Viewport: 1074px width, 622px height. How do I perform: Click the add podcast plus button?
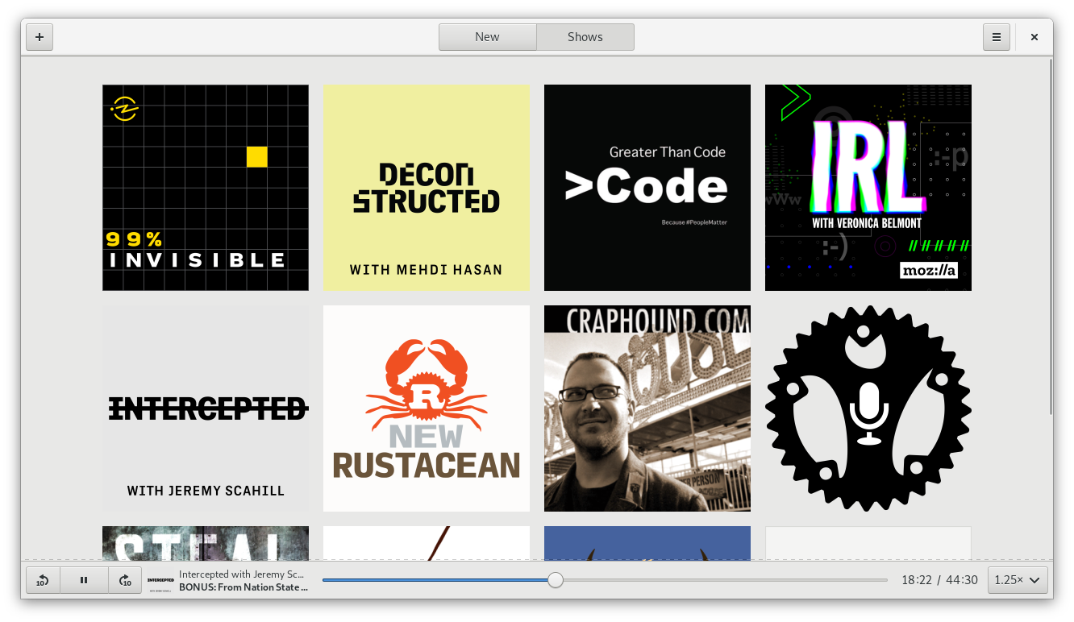[40, 37]
